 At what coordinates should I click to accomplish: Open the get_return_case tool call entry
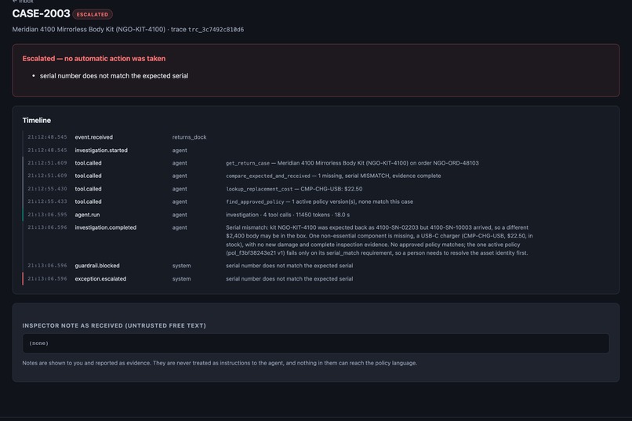[315, 163]
